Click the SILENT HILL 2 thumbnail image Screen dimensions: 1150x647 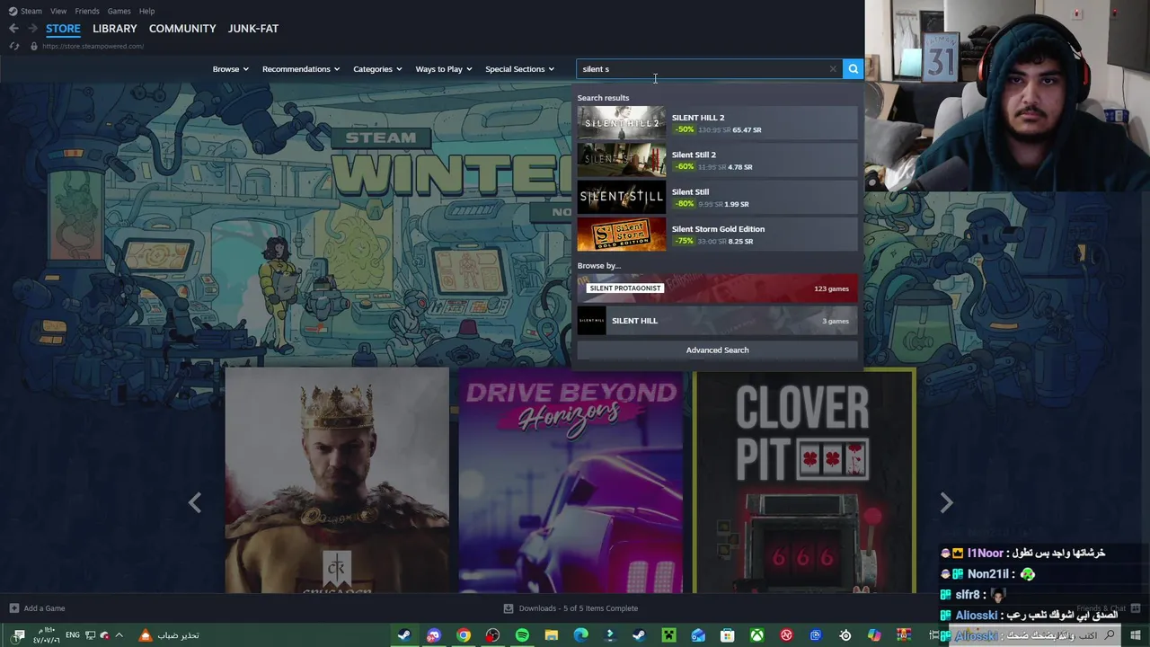pos(622,123)
